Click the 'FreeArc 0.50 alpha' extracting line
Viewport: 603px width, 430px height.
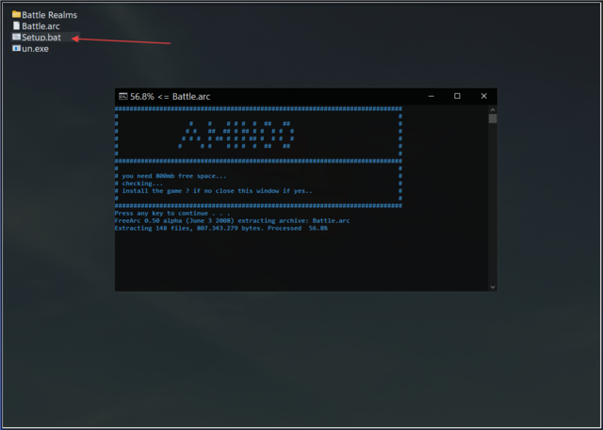(233, 221)
